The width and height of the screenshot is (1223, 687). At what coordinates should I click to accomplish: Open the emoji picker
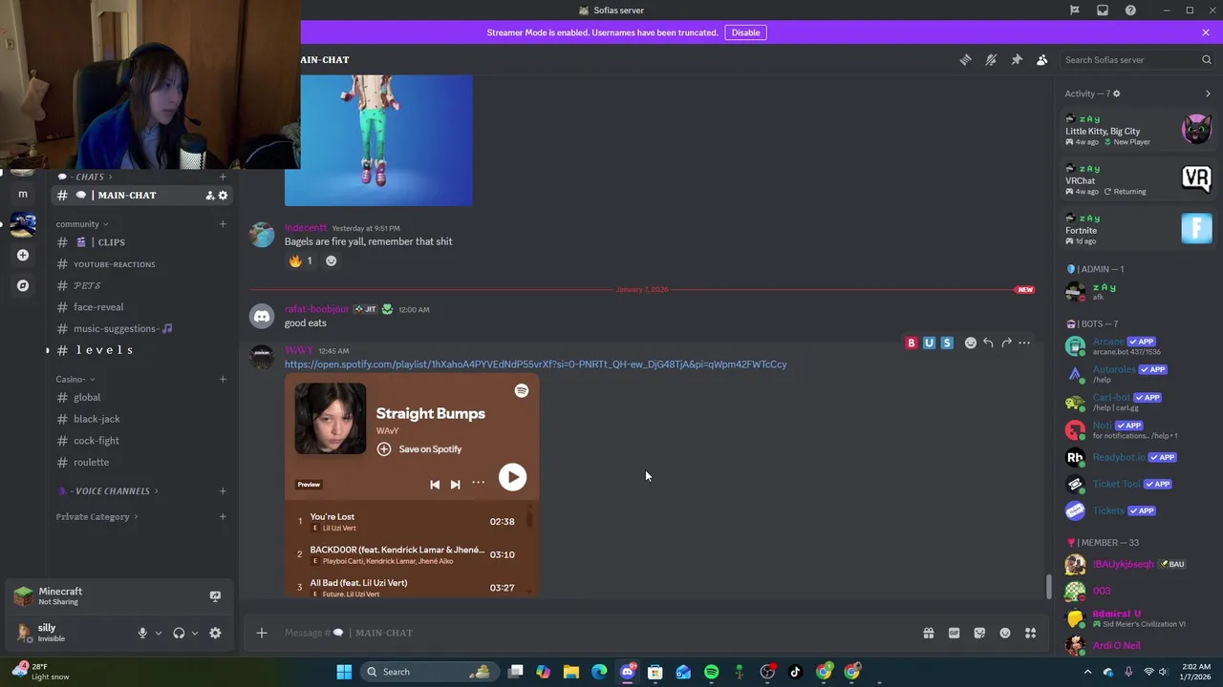(x=1005, y=633)
